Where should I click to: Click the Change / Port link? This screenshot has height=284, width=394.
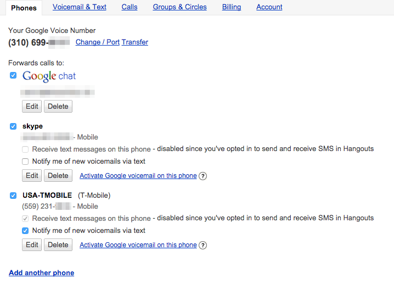98,42
